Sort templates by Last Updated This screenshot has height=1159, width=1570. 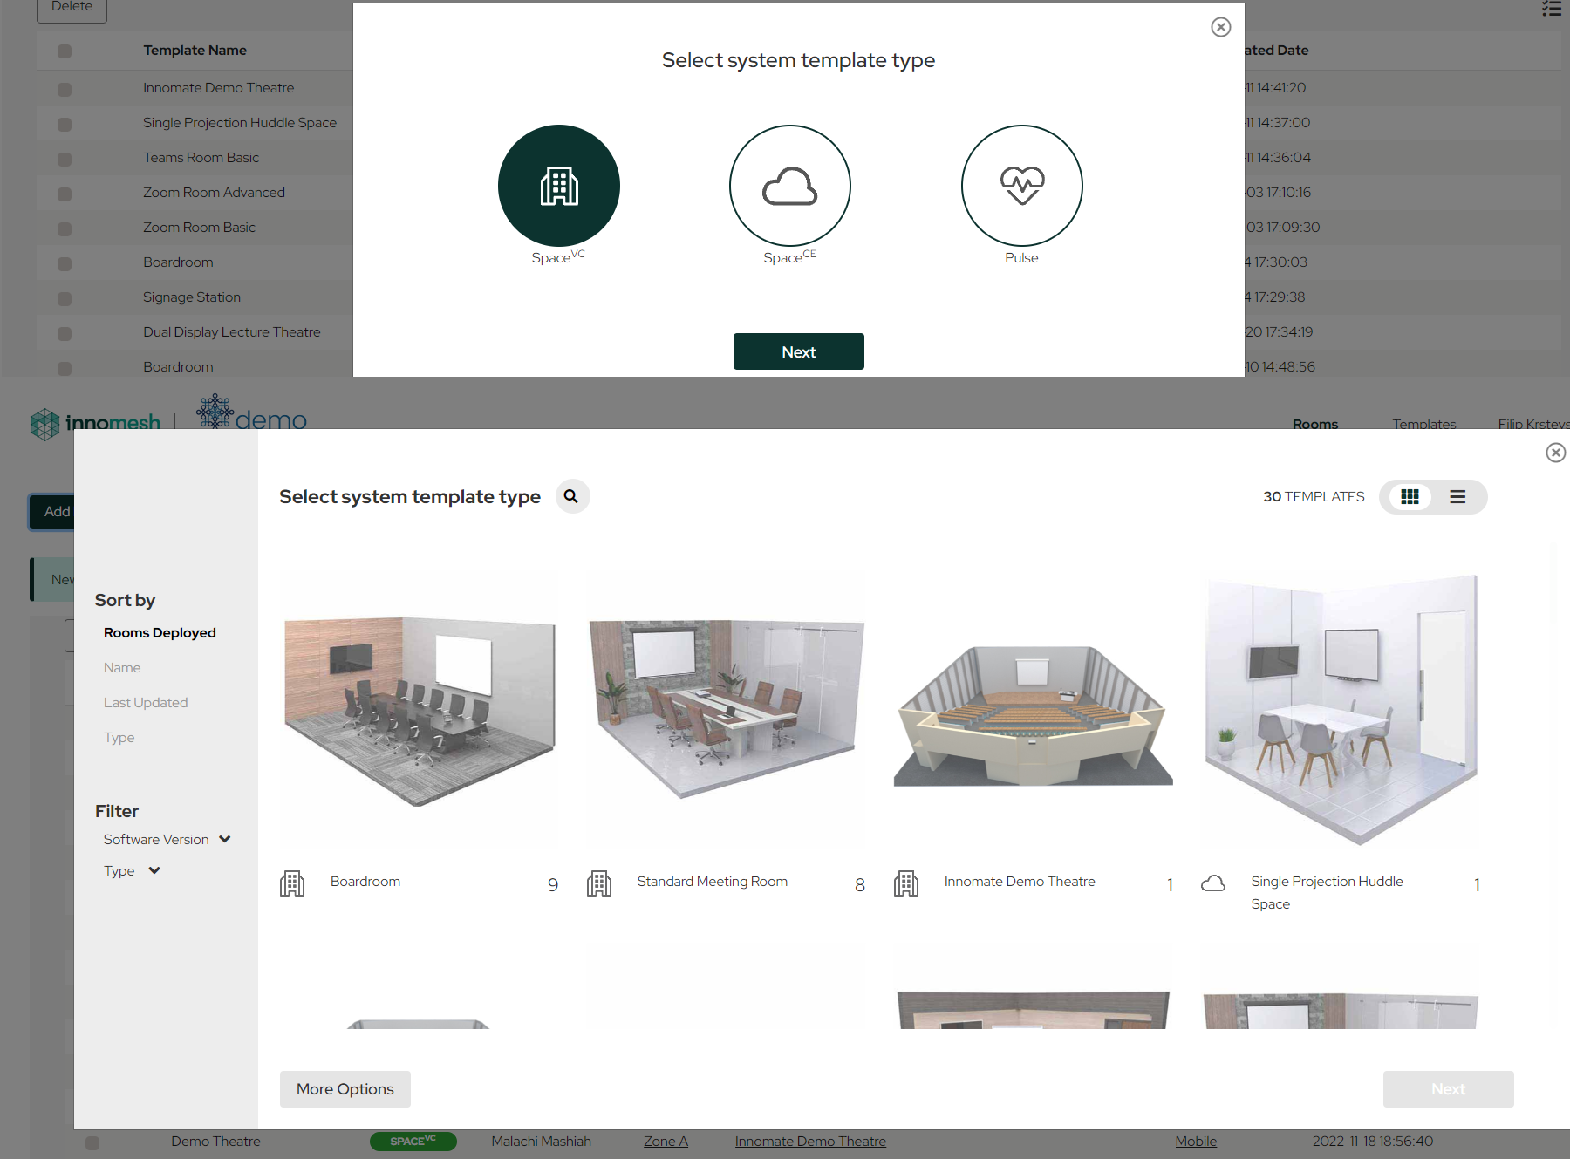pyautogui.click(x=146, y=702)
